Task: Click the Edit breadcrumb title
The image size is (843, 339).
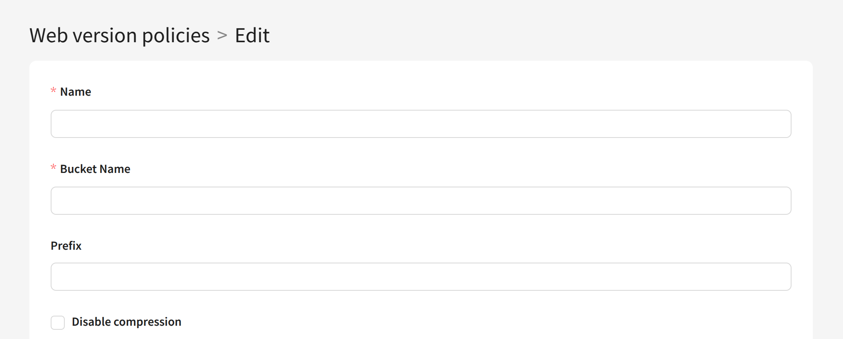Action: (x=252, y=35)
